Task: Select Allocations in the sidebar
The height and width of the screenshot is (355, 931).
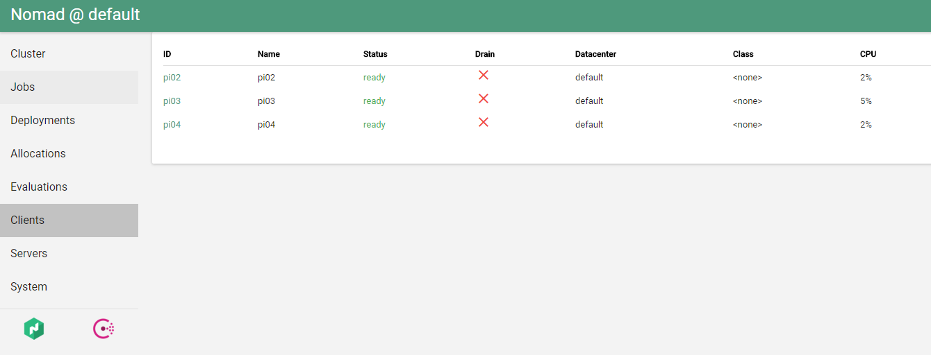Action: [69, 154]
